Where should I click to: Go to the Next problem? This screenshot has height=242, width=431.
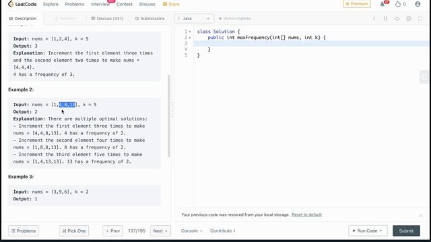(160, 231)
